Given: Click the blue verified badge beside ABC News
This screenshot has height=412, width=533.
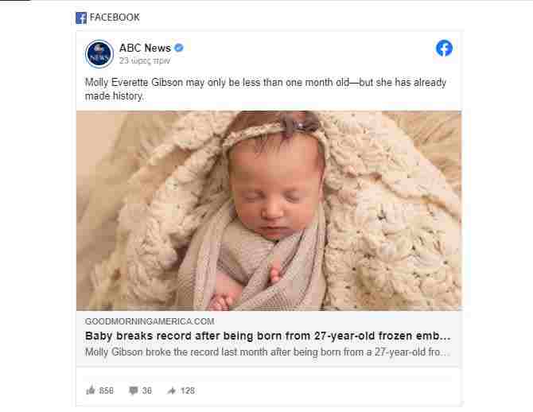Looking at the screenshot, I should pos(179,49).
